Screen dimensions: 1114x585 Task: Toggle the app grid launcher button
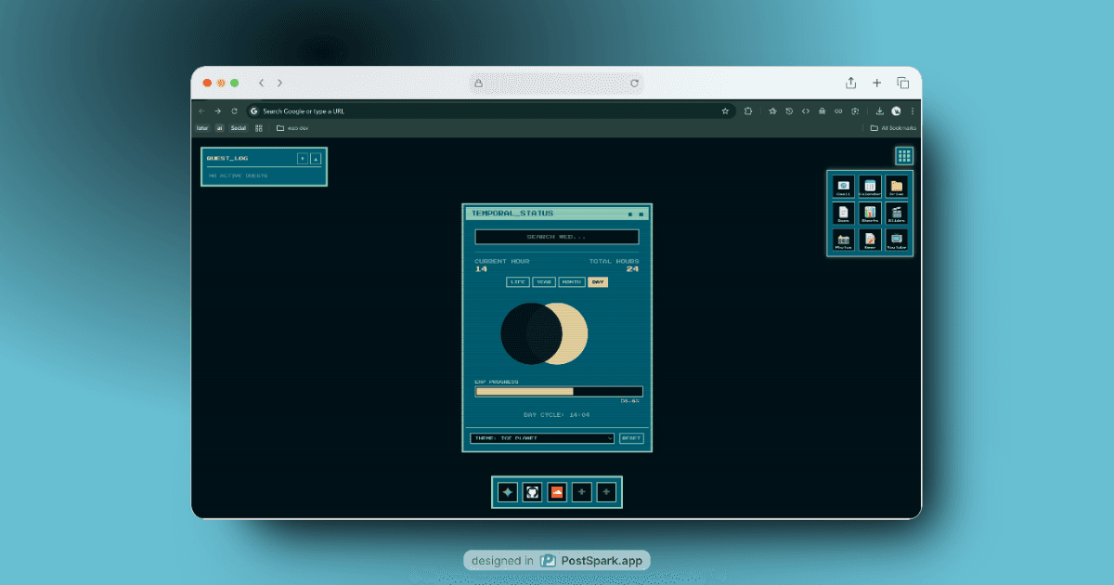[x=903, y=155]
